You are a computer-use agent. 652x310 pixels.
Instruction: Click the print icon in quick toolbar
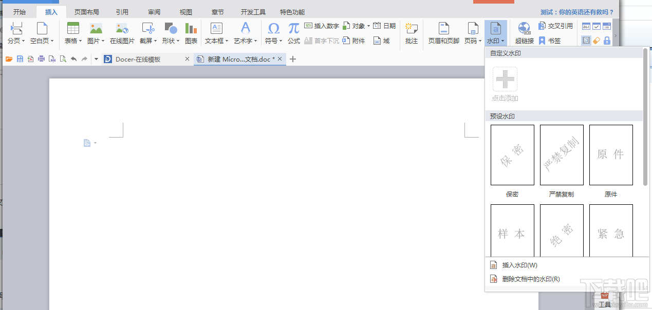pos(41,59)
